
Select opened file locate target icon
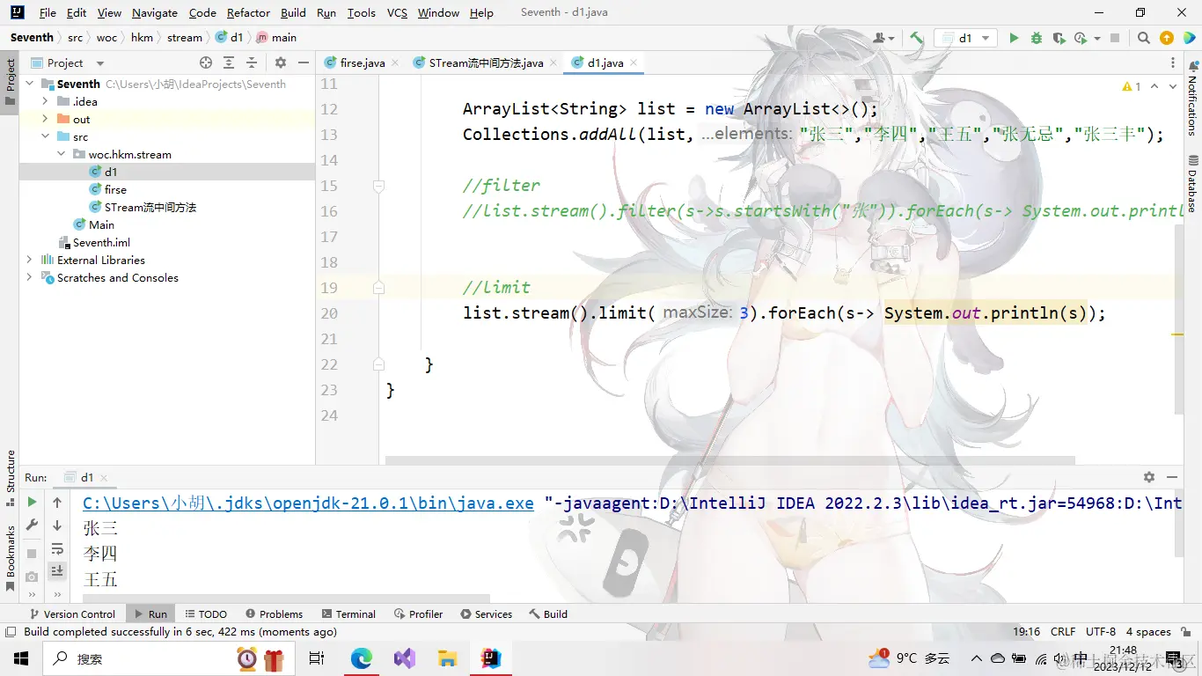(x=206, y=62)
